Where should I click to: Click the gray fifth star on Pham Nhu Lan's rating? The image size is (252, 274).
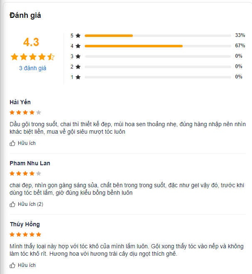[x=39, y=174]
